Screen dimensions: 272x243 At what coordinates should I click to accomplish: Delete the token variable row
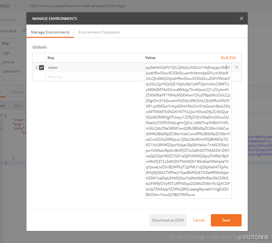(x=236, y=67)
